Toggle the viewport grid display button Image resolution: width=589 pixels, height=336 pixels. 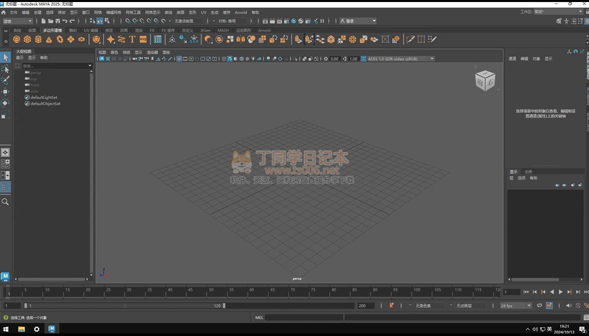[x=179, y=59]
